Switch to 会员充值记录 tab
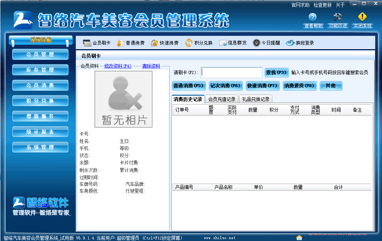The height and width of the screenshot is (241, 382). point(222,99)
